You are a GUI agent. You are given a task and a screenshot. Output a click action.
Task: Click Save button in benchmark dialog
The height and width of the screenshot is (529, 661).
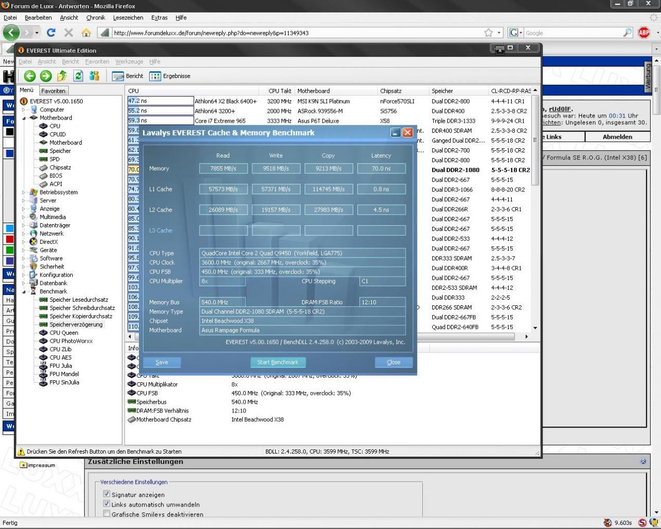[x=162, y=362]
